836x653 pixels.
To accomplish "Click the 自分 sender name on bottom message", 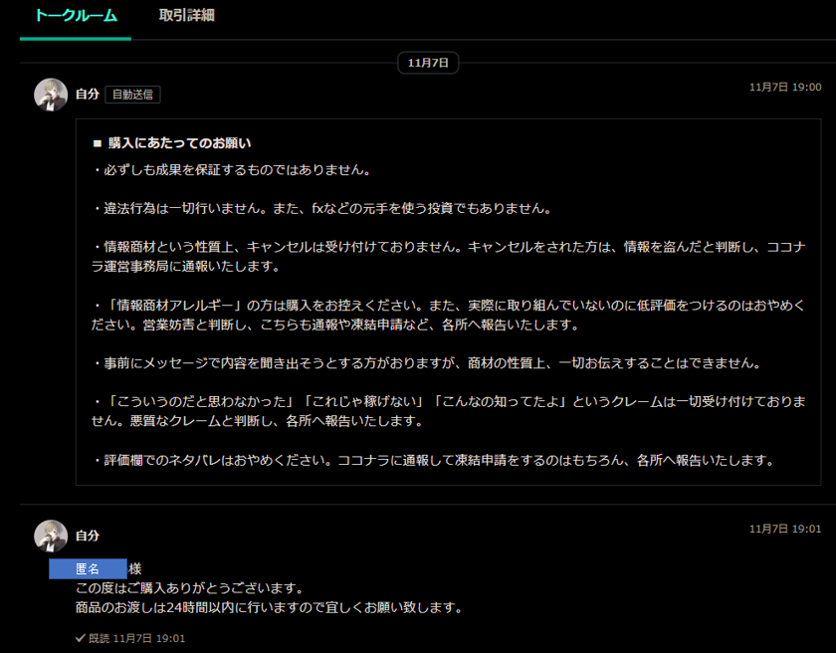I will click(88, 536).
